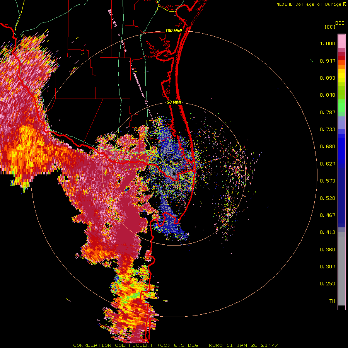Click the NEXLAB-College of DuPage title text
348x348 pixels.
pyautogui.click(x=309, y=4)
